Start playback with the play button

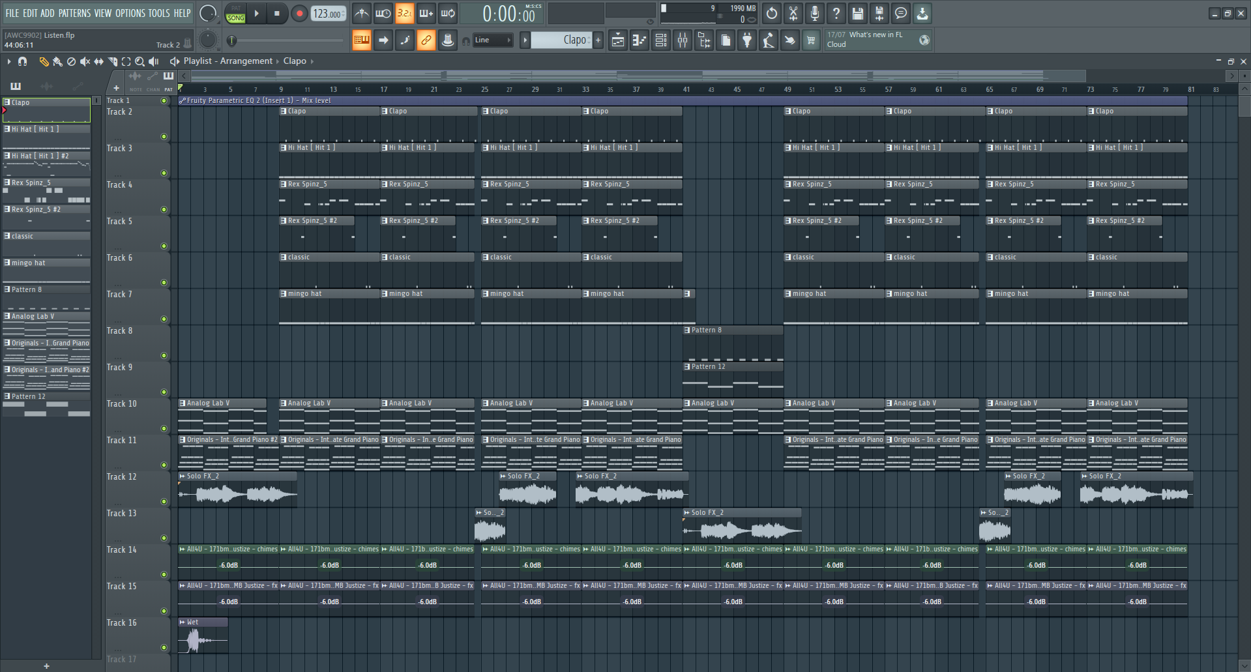(x=256, y=13)
